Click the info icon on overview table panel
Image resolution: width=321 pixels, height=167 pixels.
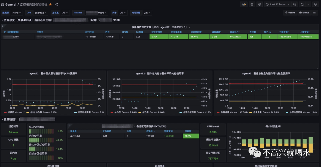2,26
